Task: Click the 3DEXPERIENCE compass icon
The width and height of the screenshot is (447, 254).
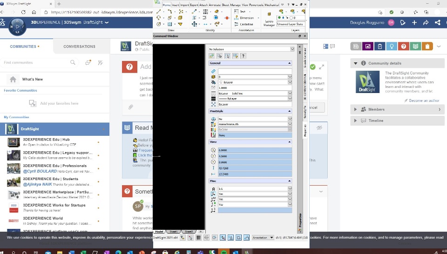Action: pos(17,27)
